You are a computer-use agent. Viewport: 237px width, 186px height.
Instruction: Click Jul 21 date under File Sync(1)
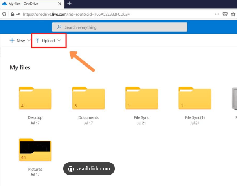click(195, 123)
